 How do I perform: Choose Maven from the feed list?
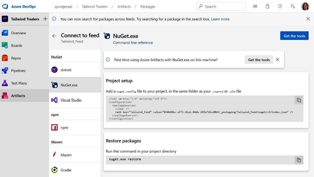pyautogui.click(x=66, y=155)
